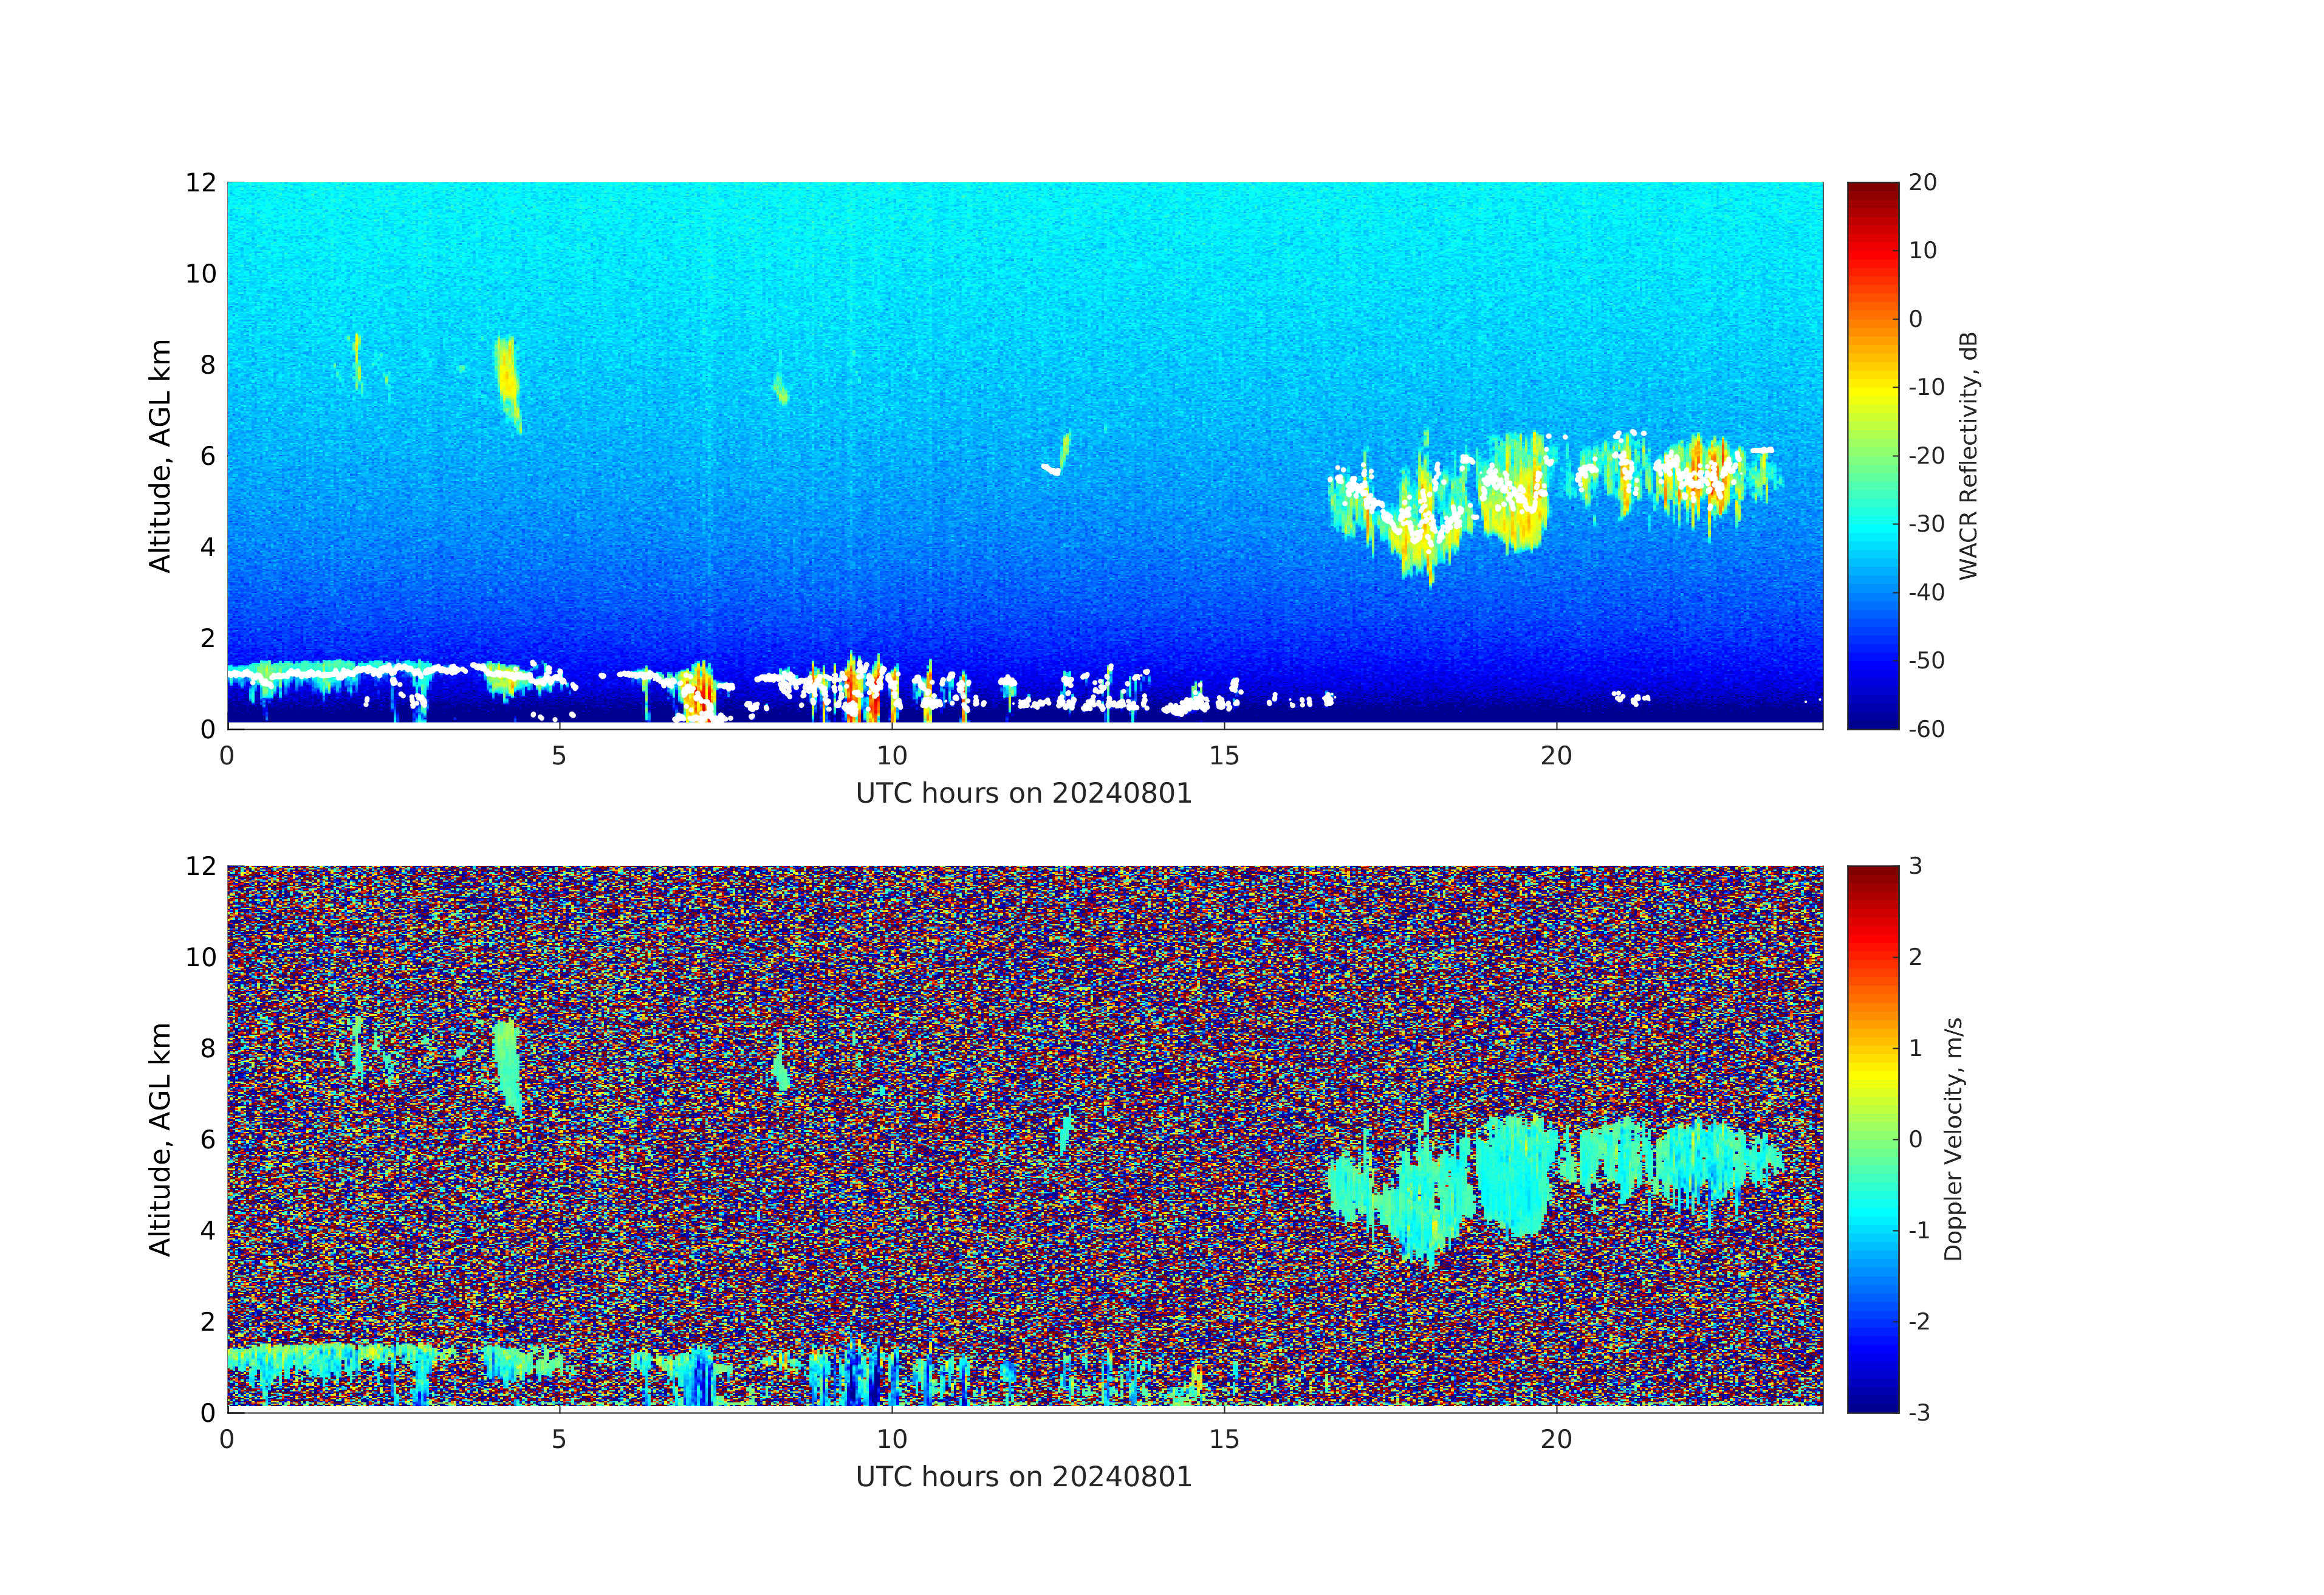Screen dimensions: 2324x1595
Task: Click the velocity cloud blob near 19.5 UTC
Action: (x=1517, y=1175)
